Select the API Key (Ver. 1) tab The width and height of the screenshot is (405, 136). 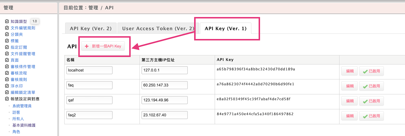(x=225, y=29)
